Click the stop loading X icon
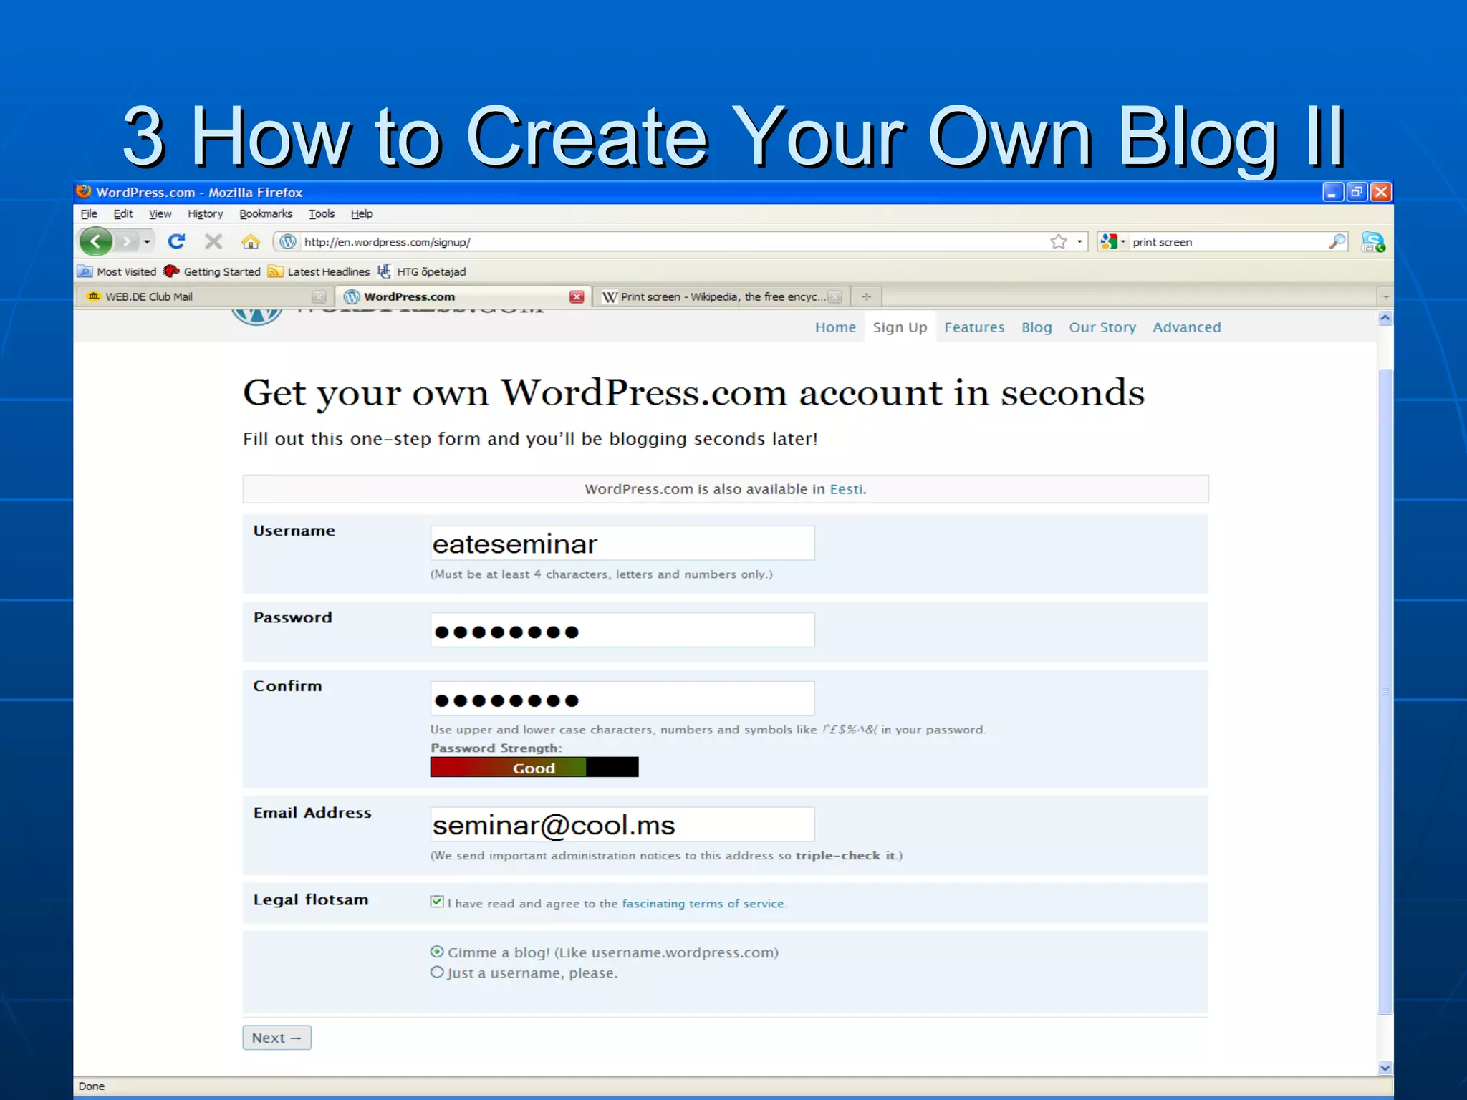Viewport: 1467px width, 1100px height. 213,241
